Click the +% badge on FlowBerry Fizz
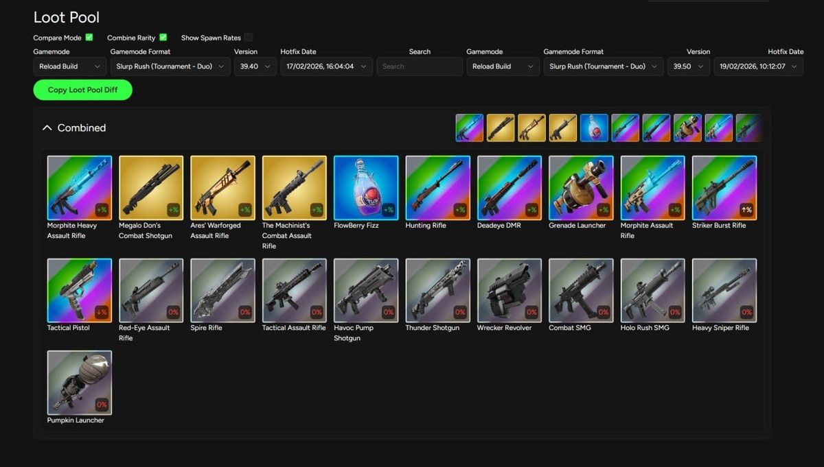This screenshot has width=824, height=467. point(388,210)
